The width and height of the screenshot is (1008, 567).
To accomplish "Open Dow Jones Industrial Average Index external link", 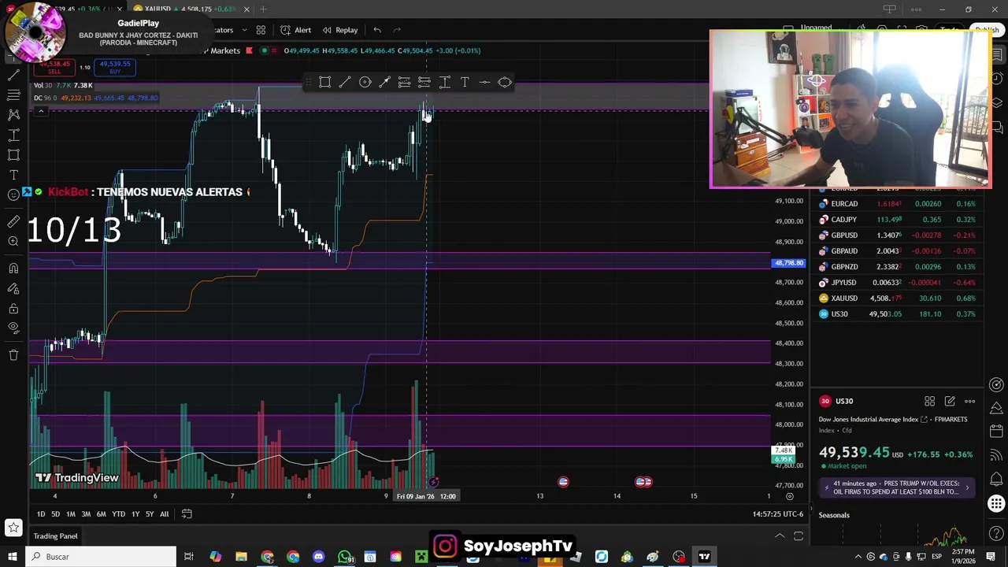I will [x=924, y=420].
